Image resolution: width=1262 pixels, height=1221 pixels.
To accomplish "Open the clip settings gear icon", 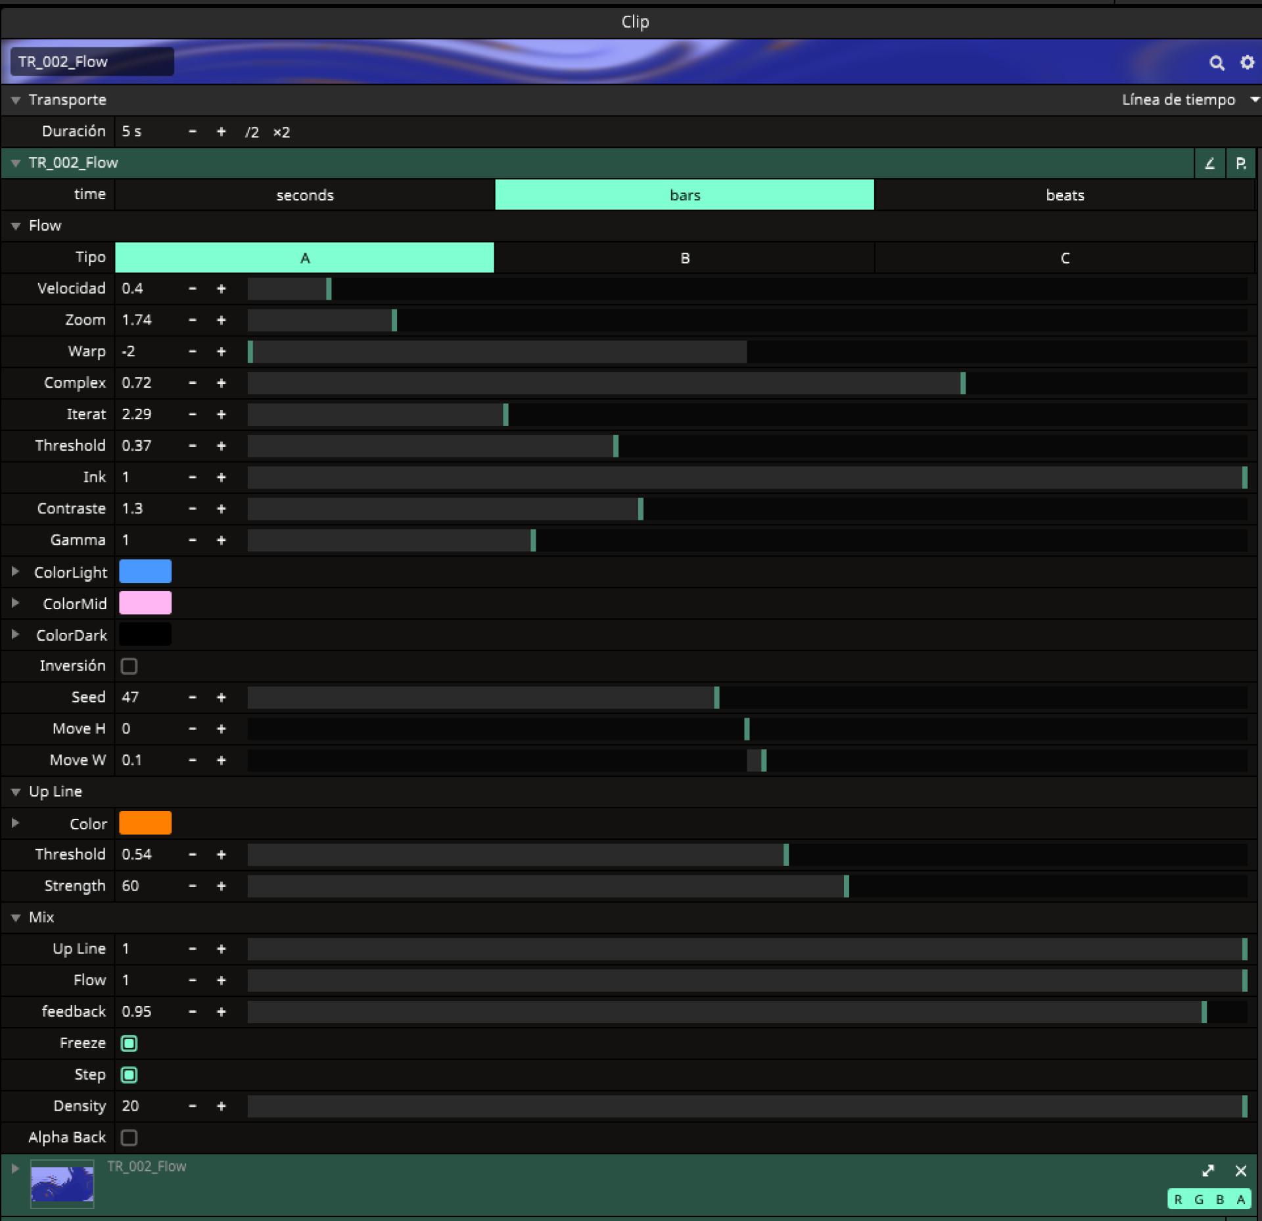I will (1247, 62).
